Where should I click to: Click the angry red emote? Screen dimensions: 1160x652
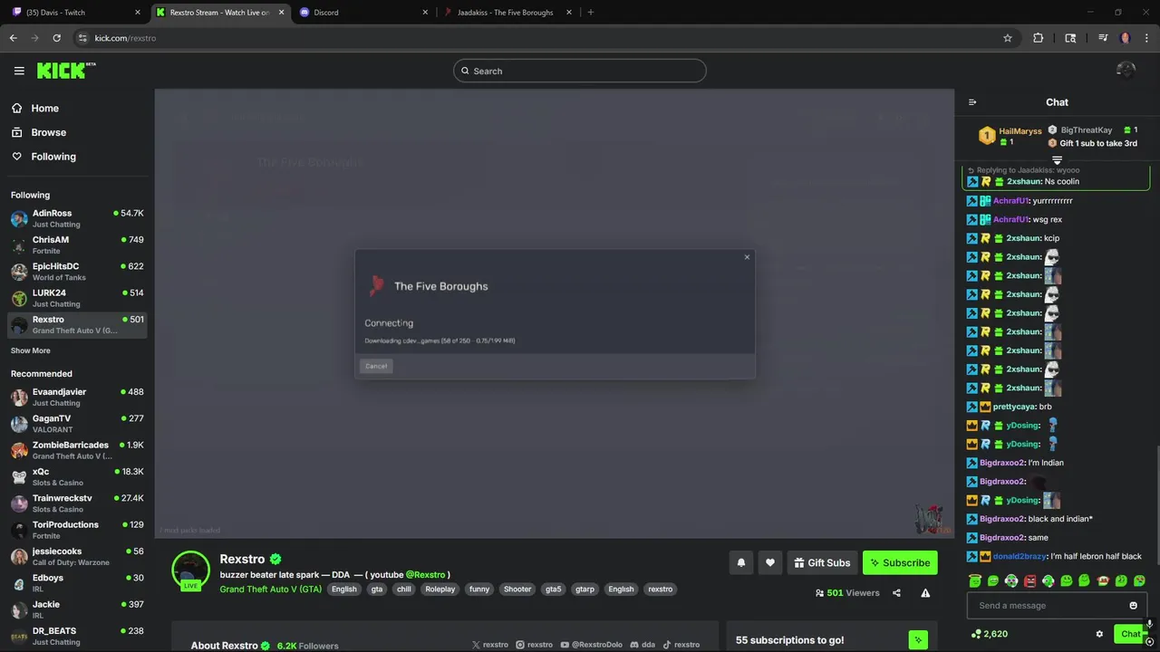point(1029,580)
